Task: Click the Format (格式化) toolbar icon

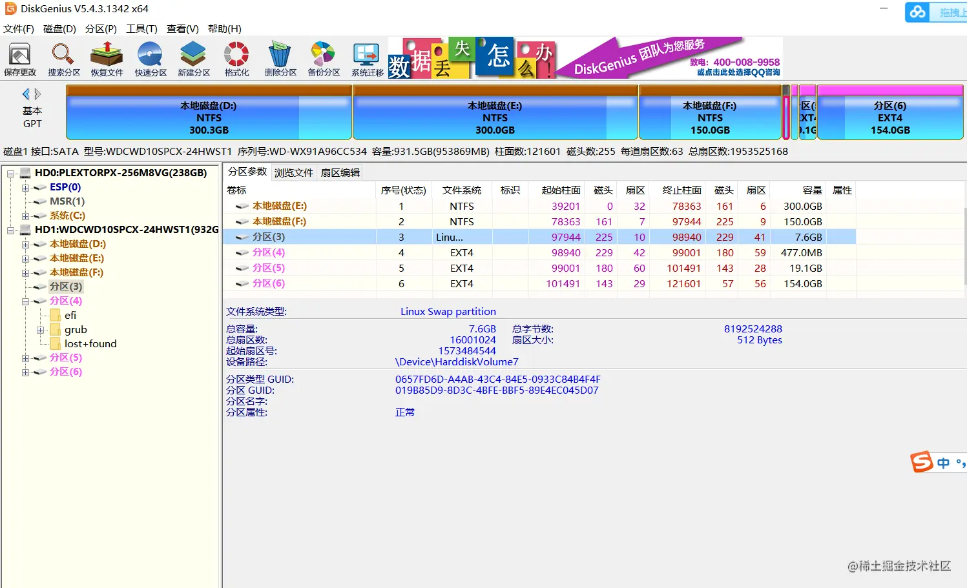Action: pyautogui.click(x=236, y=59)
